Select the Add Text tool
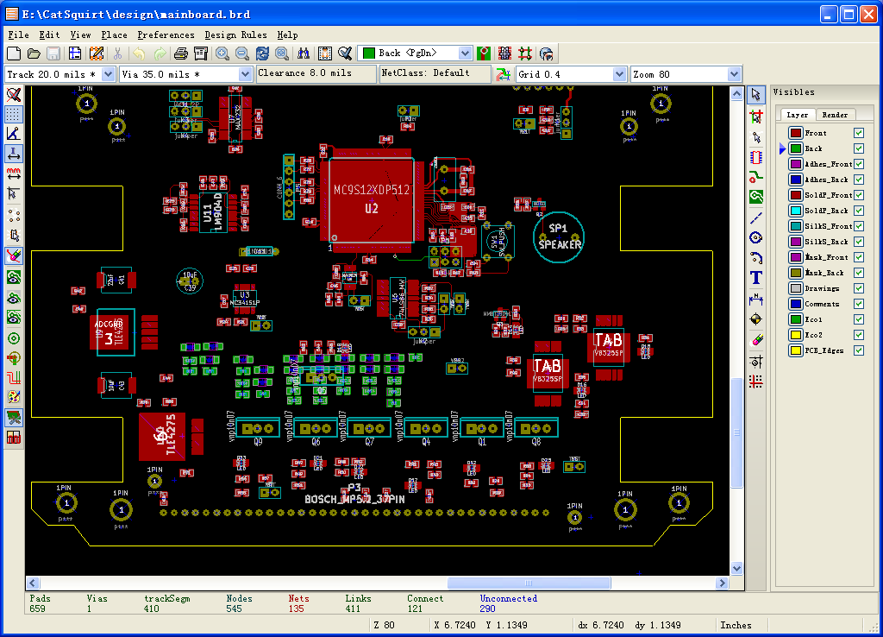The image size is (883, 637). 756,278
